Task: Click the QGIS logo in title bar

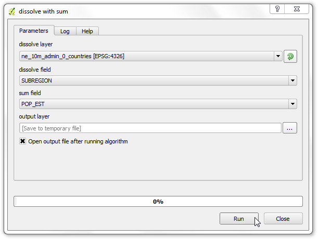Action: tap(12, 11)
